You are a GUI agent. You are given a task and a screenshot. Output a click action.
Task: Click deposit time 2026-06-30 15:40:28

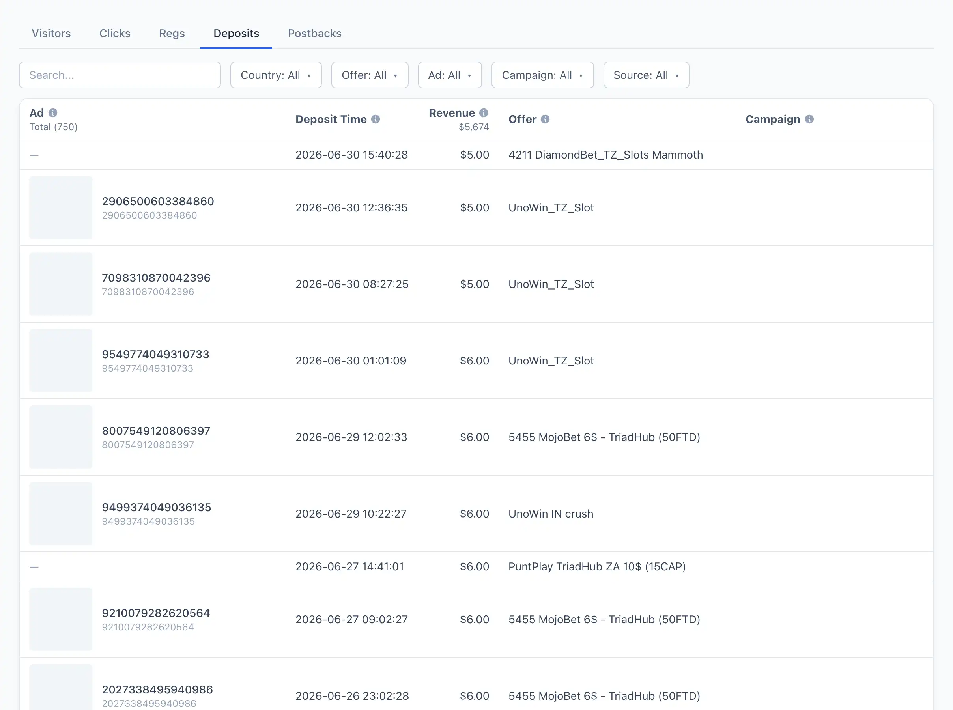(x=351, y=155)
